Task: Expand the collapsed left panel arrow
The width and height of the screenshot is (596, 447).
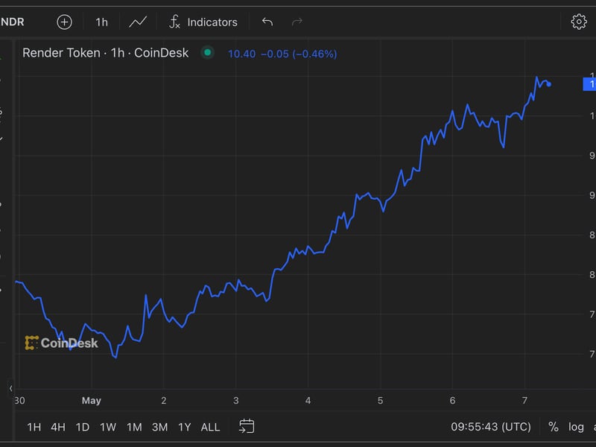Action: pos(10,388)
